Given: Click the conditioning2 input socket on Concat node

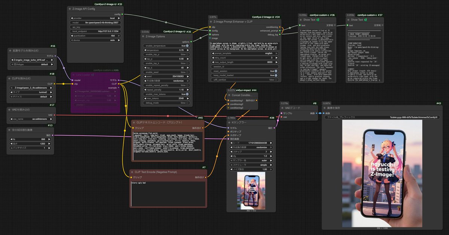Looking at the screenshot, I should (x=228, y=104).
